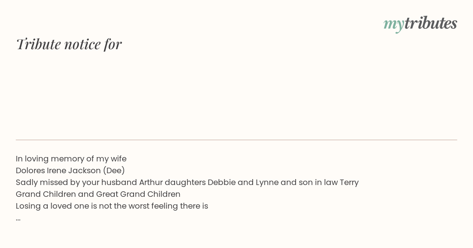Screen dimensions: 473x248
Task: Click the green "my" part of the logo
Action: click(393, 24)
